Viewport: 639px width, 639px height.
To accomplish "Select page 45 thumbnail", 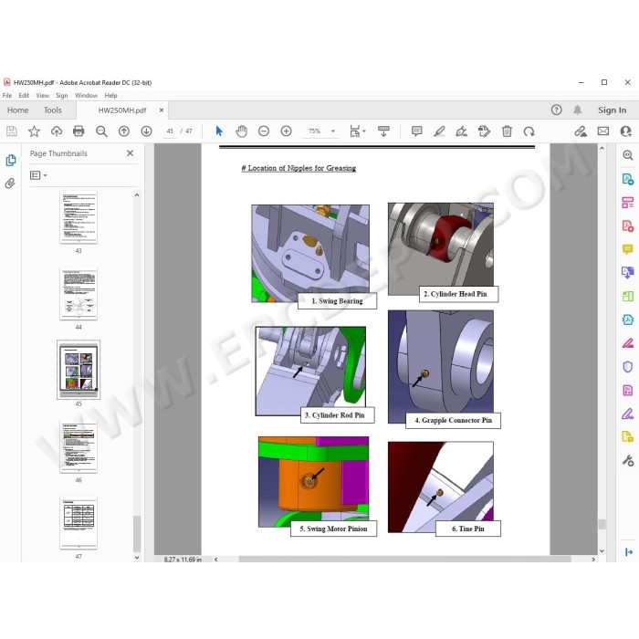I will click(x=79, y=370).
